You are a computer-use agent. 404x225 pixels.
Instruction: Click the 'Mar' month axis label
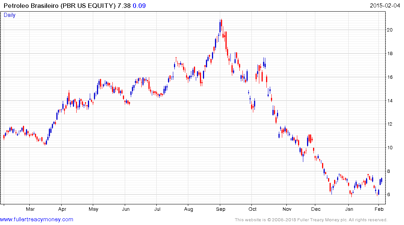point(30,209)
